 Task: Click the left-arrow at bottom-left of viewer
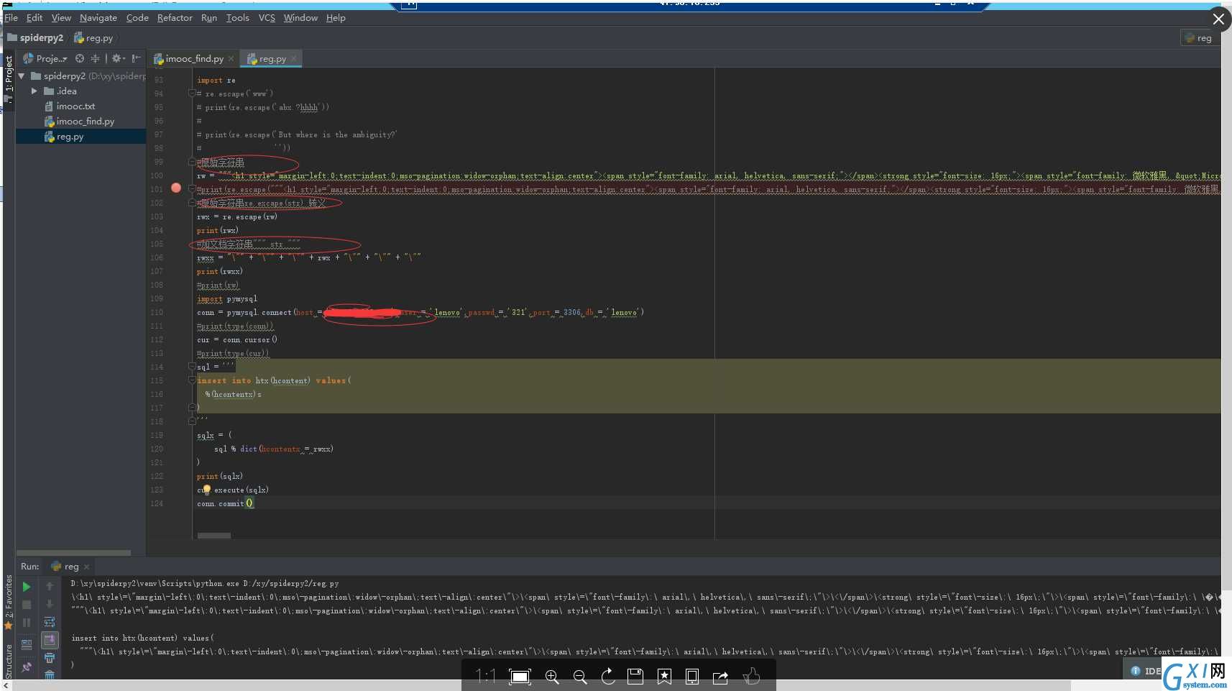[6, 686]
